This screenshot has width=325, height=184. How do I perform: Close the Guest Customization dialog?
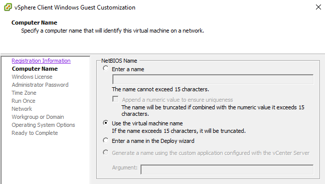[x=318, y=7]
